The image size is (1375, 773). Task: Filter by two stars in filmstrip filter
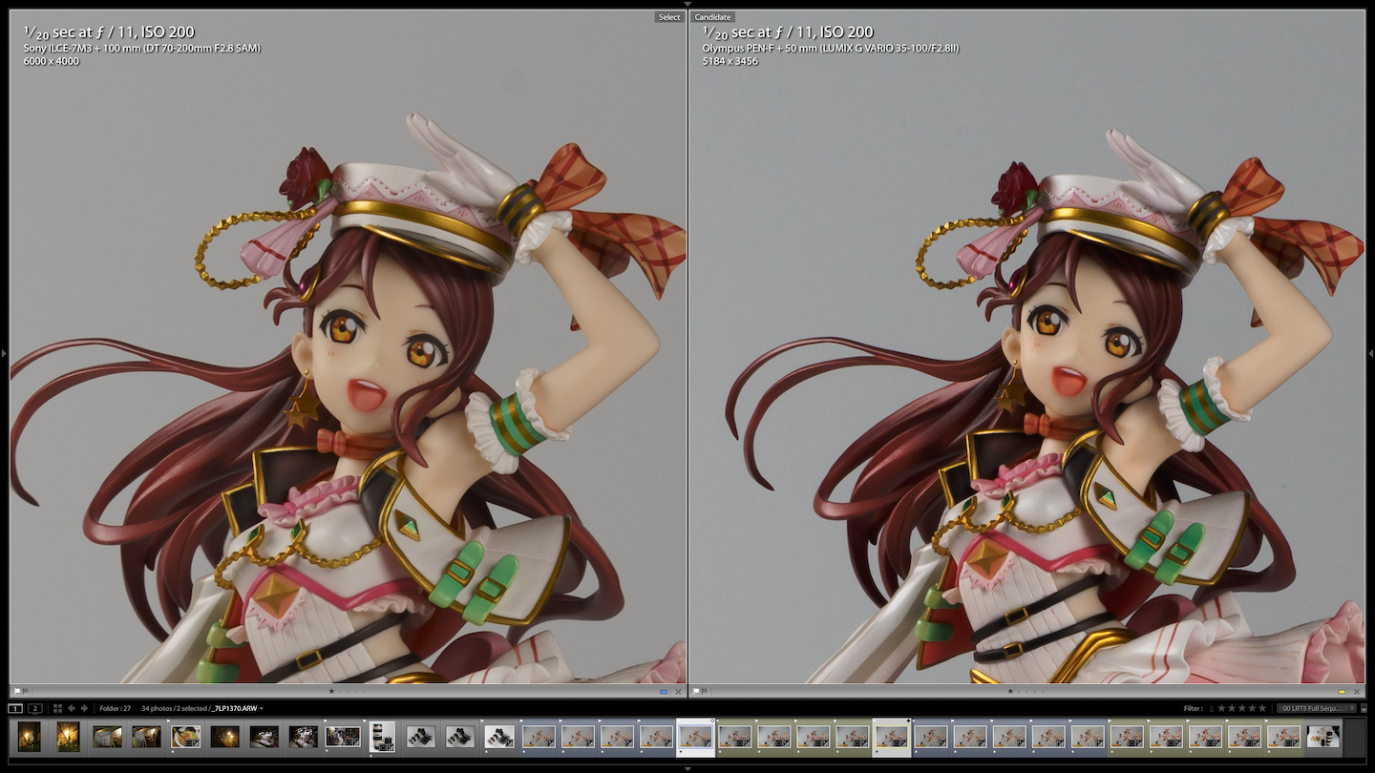[x=1232, y=708]
